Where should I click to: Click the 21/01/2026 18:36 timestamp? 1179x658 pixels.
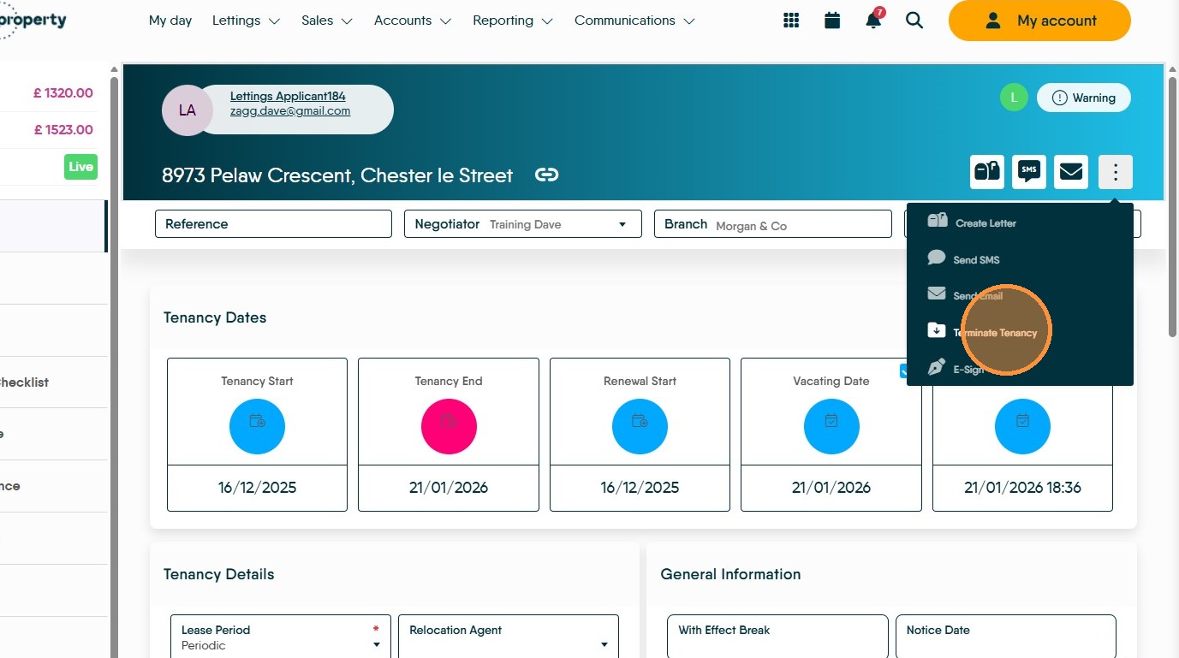tap(1022, 488)
